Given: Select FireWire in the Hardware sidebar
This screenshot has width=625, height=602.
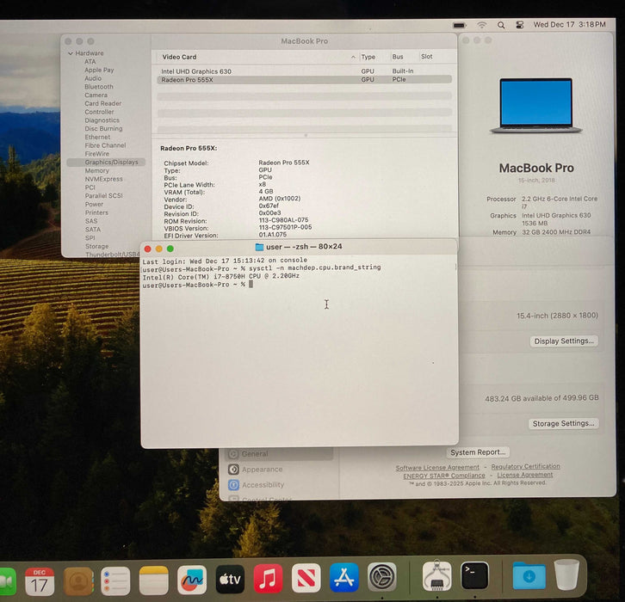Looking at the screenshot, I should point(97,154).
